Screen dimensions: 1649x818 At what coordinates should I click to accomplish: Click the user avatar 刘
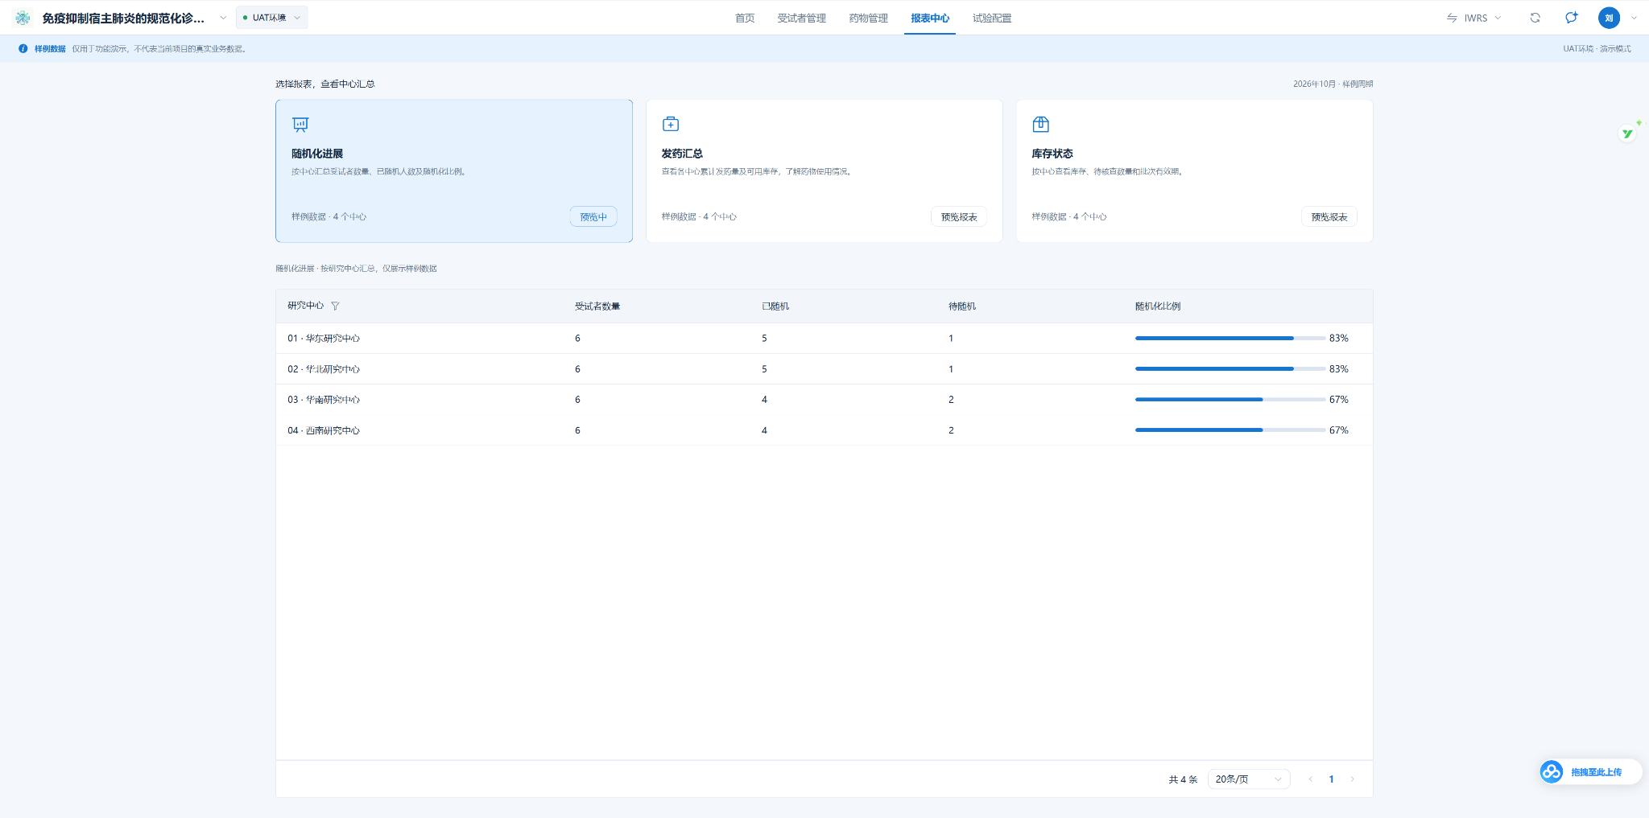[x=1609, y=18]
